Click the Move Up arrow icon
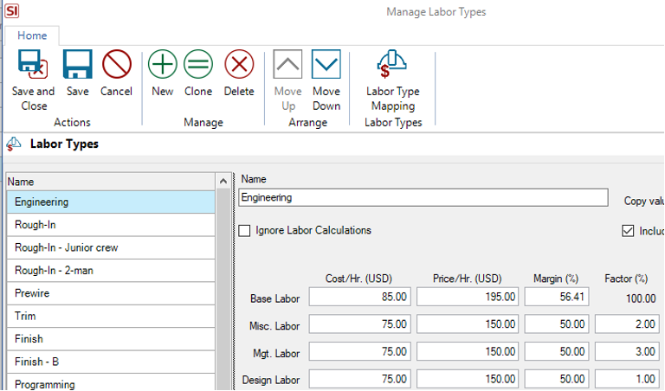This screenshot has height=391, width=665. pyautogui.click(x=287, y=64)
